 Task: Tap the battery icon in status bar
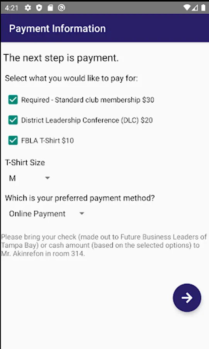[203, 8]
